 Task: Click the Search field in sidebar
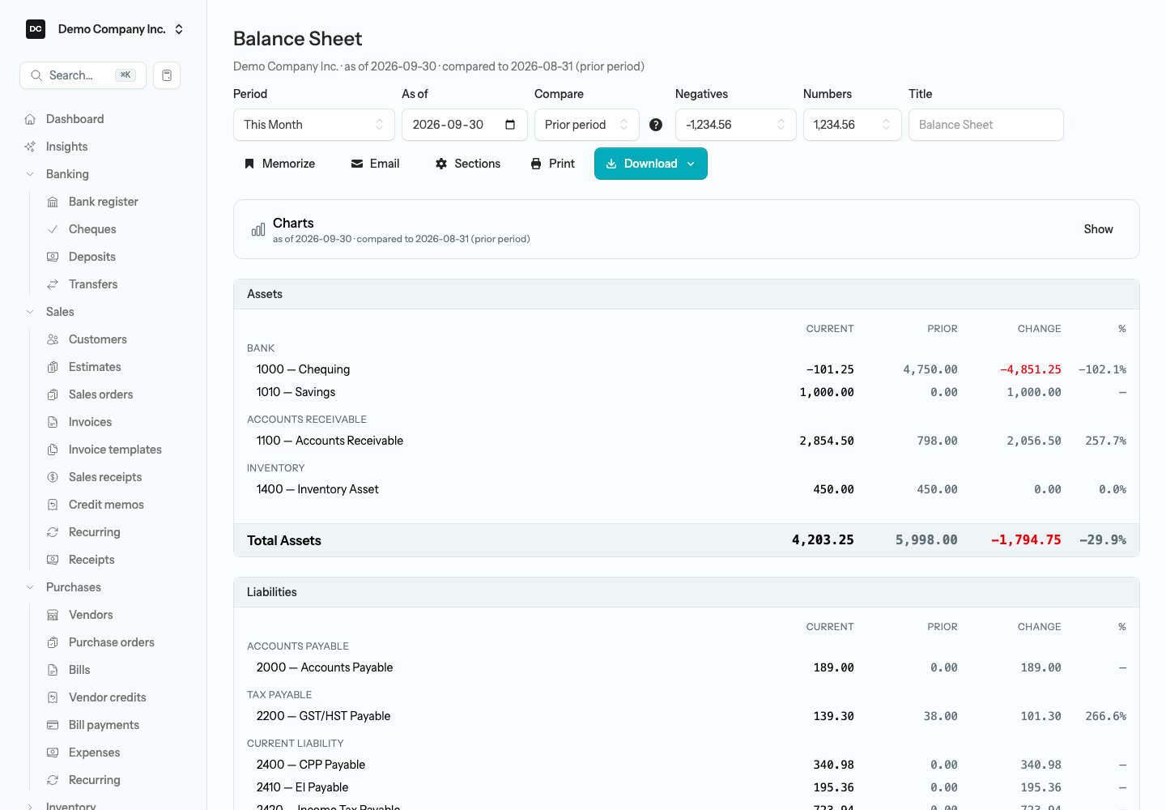[x=83, y=75]
